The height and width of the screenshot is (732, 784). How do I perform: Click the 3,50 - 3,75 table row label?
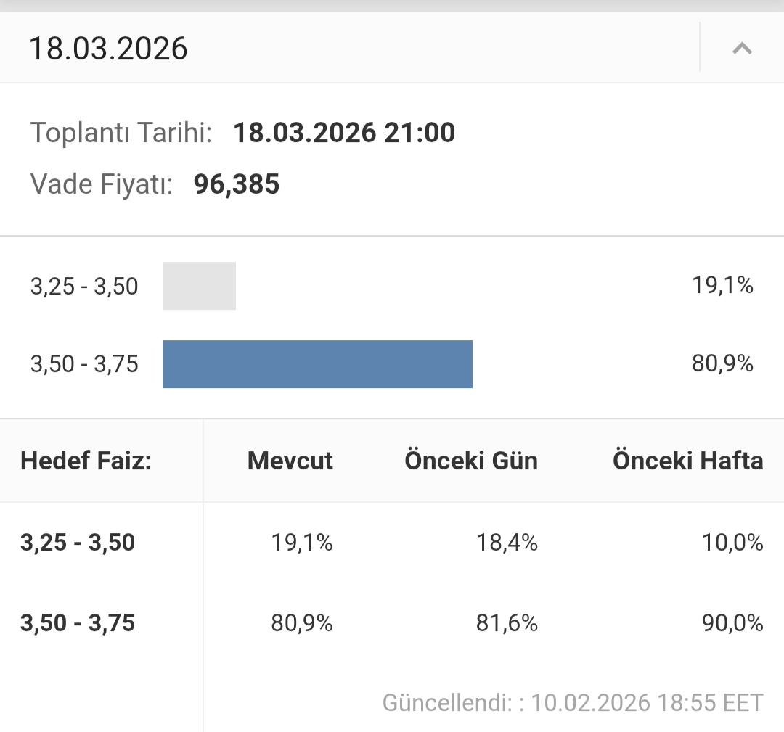tap(78, 623)
